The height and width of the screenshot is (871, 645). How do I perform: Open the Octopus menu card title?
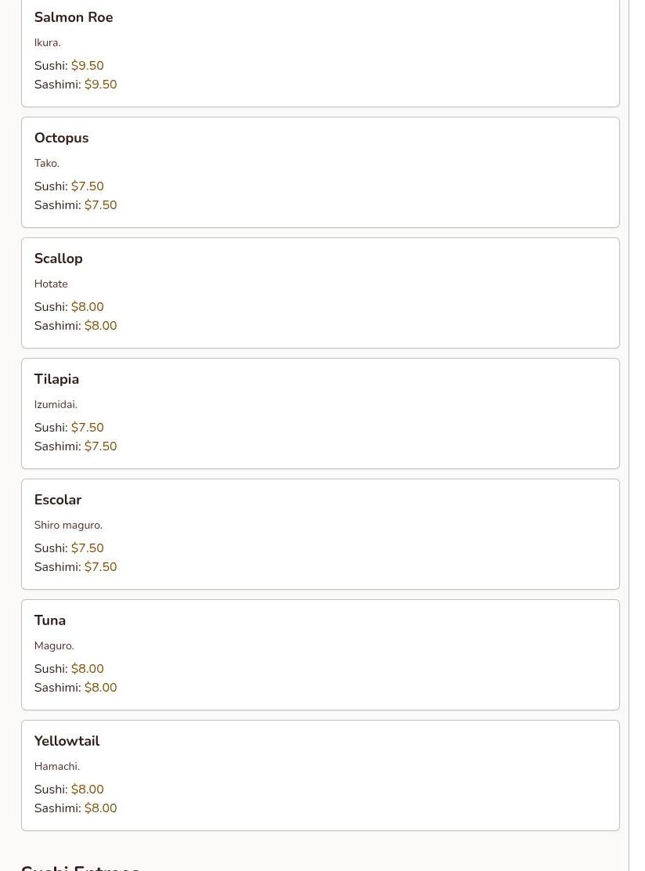pyautogui.click(x=62, y=138)
